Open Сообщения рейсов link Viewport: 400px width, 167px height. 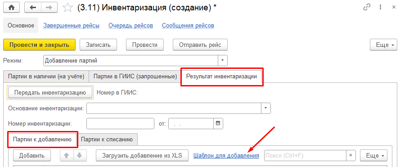coord(188,26)
